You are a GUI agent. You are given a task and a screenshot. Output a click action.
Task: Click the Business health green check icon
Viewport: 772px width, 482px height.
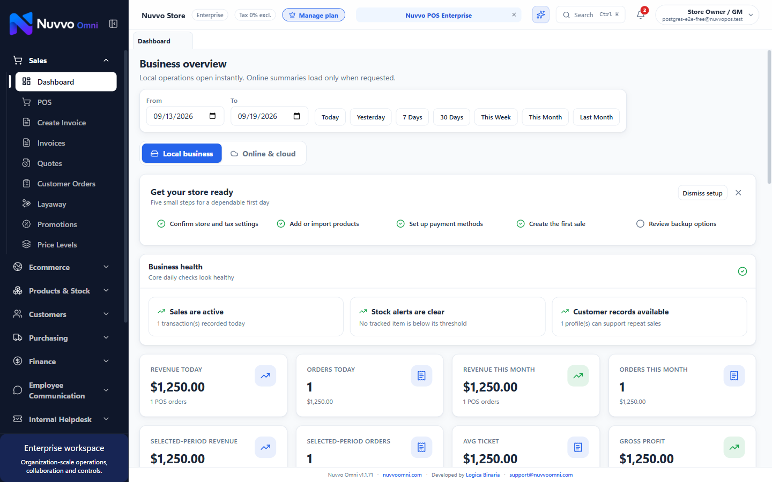pyautogui.click(x=743, y=272)
